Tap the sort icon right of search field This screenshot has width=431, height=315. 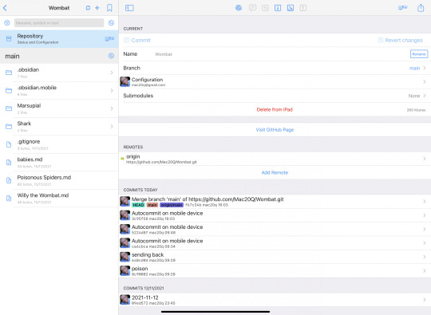tap(111, 23)
